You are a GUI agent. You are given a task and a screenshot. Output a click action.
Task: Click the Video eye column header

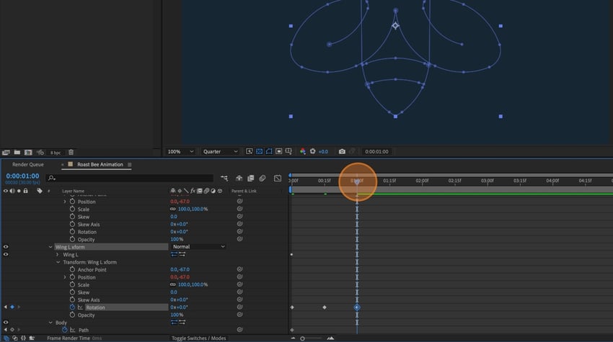(x=6, y=191)
